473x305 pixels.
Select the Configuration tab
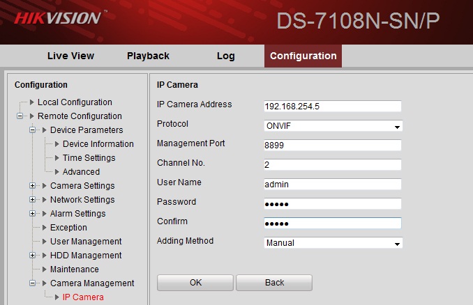click(x=303, y=56)
